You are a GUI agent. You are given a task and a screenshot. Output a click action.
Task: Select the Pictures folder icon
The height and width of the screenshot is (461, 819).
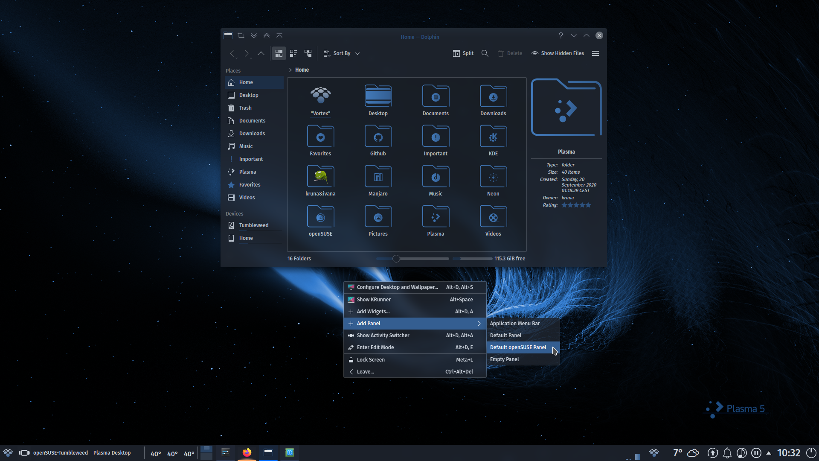378,216
